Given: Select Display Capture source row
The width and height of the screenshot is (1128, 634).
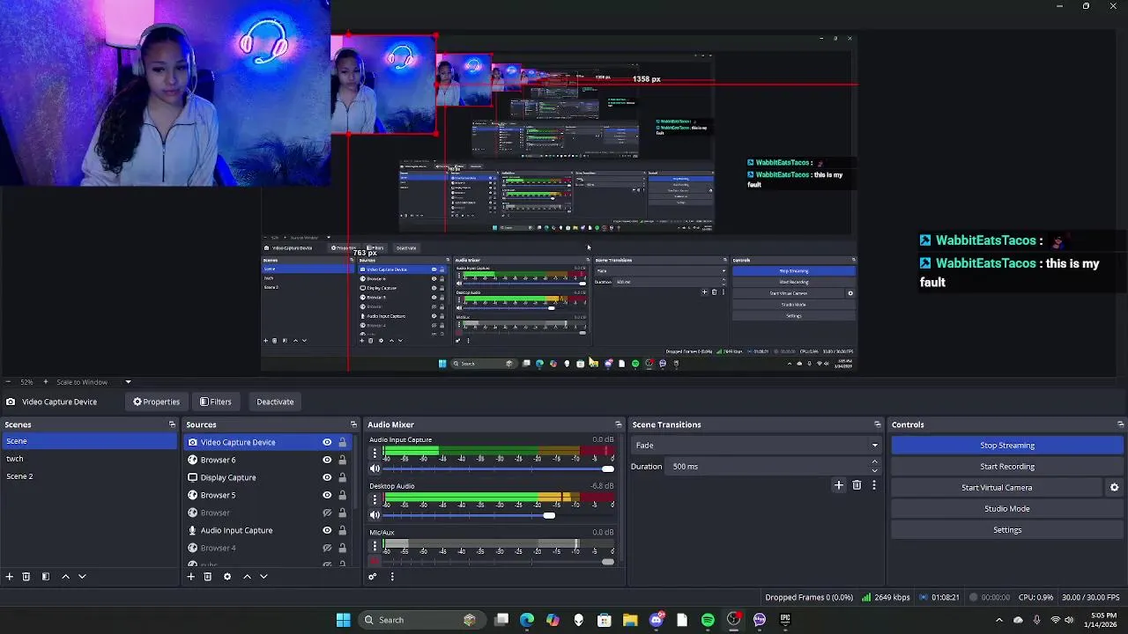Looking at the screenshot, I should (266, 477).
